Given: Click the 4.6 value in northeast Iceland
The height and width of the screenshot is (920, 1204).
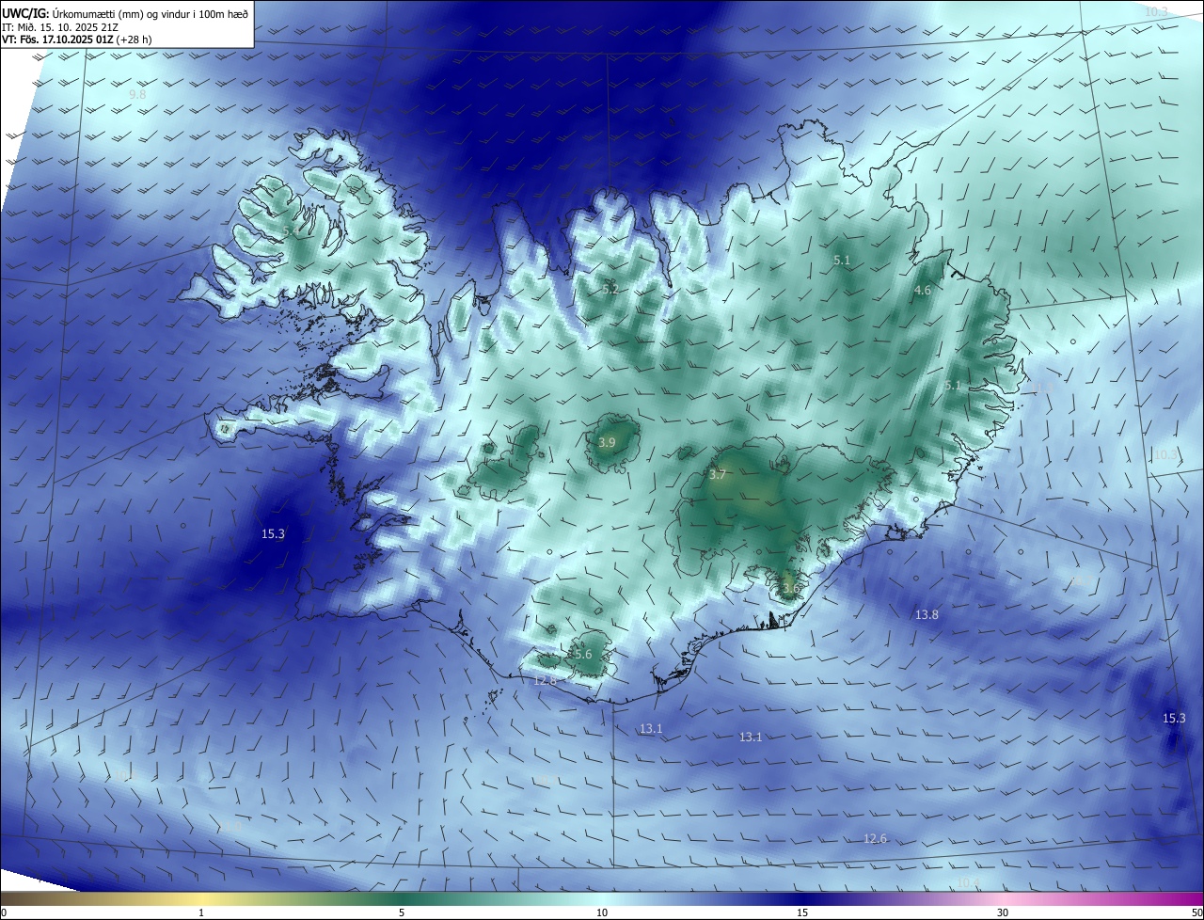Looking at the screenshot, I should coord(923,291).
